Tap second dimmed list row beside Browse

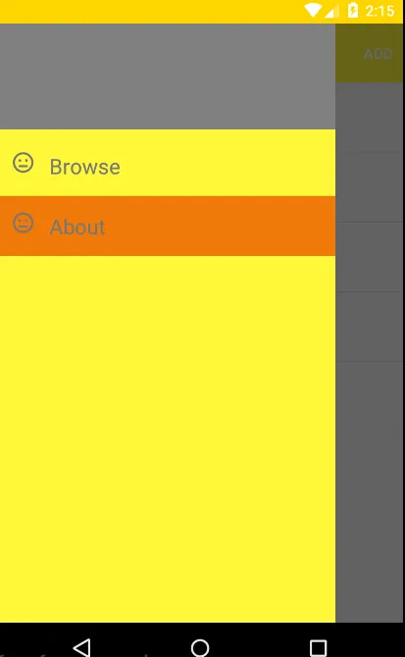point(369,187)
